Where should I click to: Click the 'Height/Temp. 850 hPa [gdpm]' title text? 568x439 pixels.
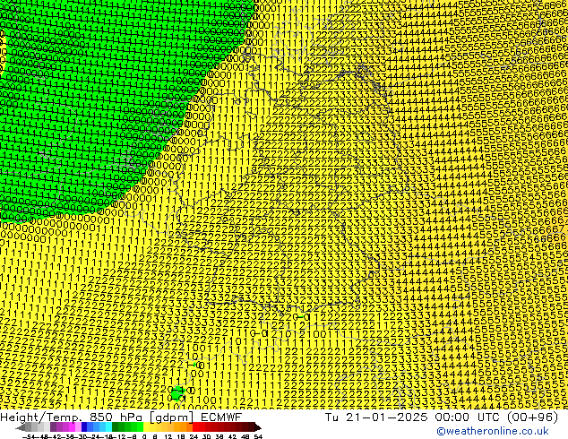[x=98, y=417]
